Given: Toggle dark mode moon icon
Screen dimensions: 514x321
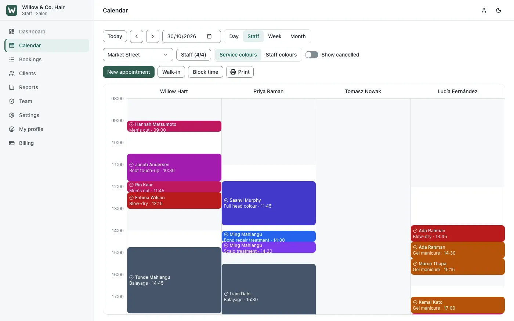Looking at the screenshot, I should (499, 10).
